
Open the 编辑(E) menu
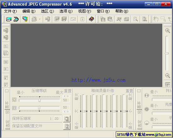coord(29,11)
